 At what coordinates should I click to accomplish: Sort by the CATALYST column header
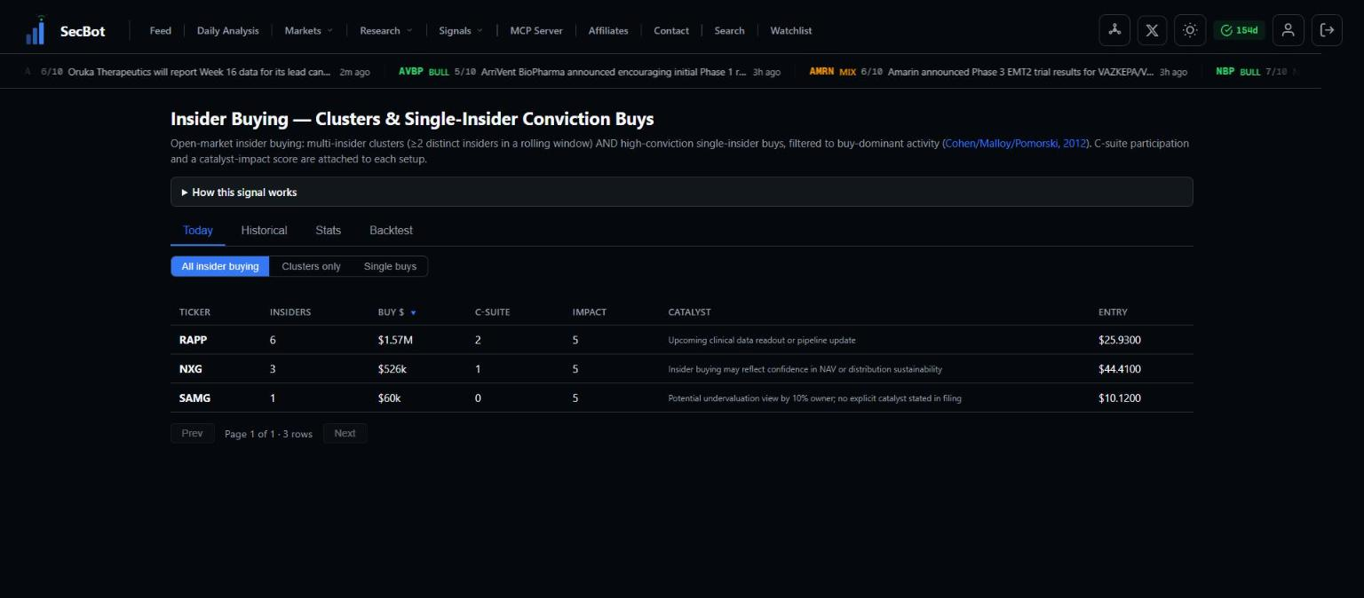tap(689, 312)
